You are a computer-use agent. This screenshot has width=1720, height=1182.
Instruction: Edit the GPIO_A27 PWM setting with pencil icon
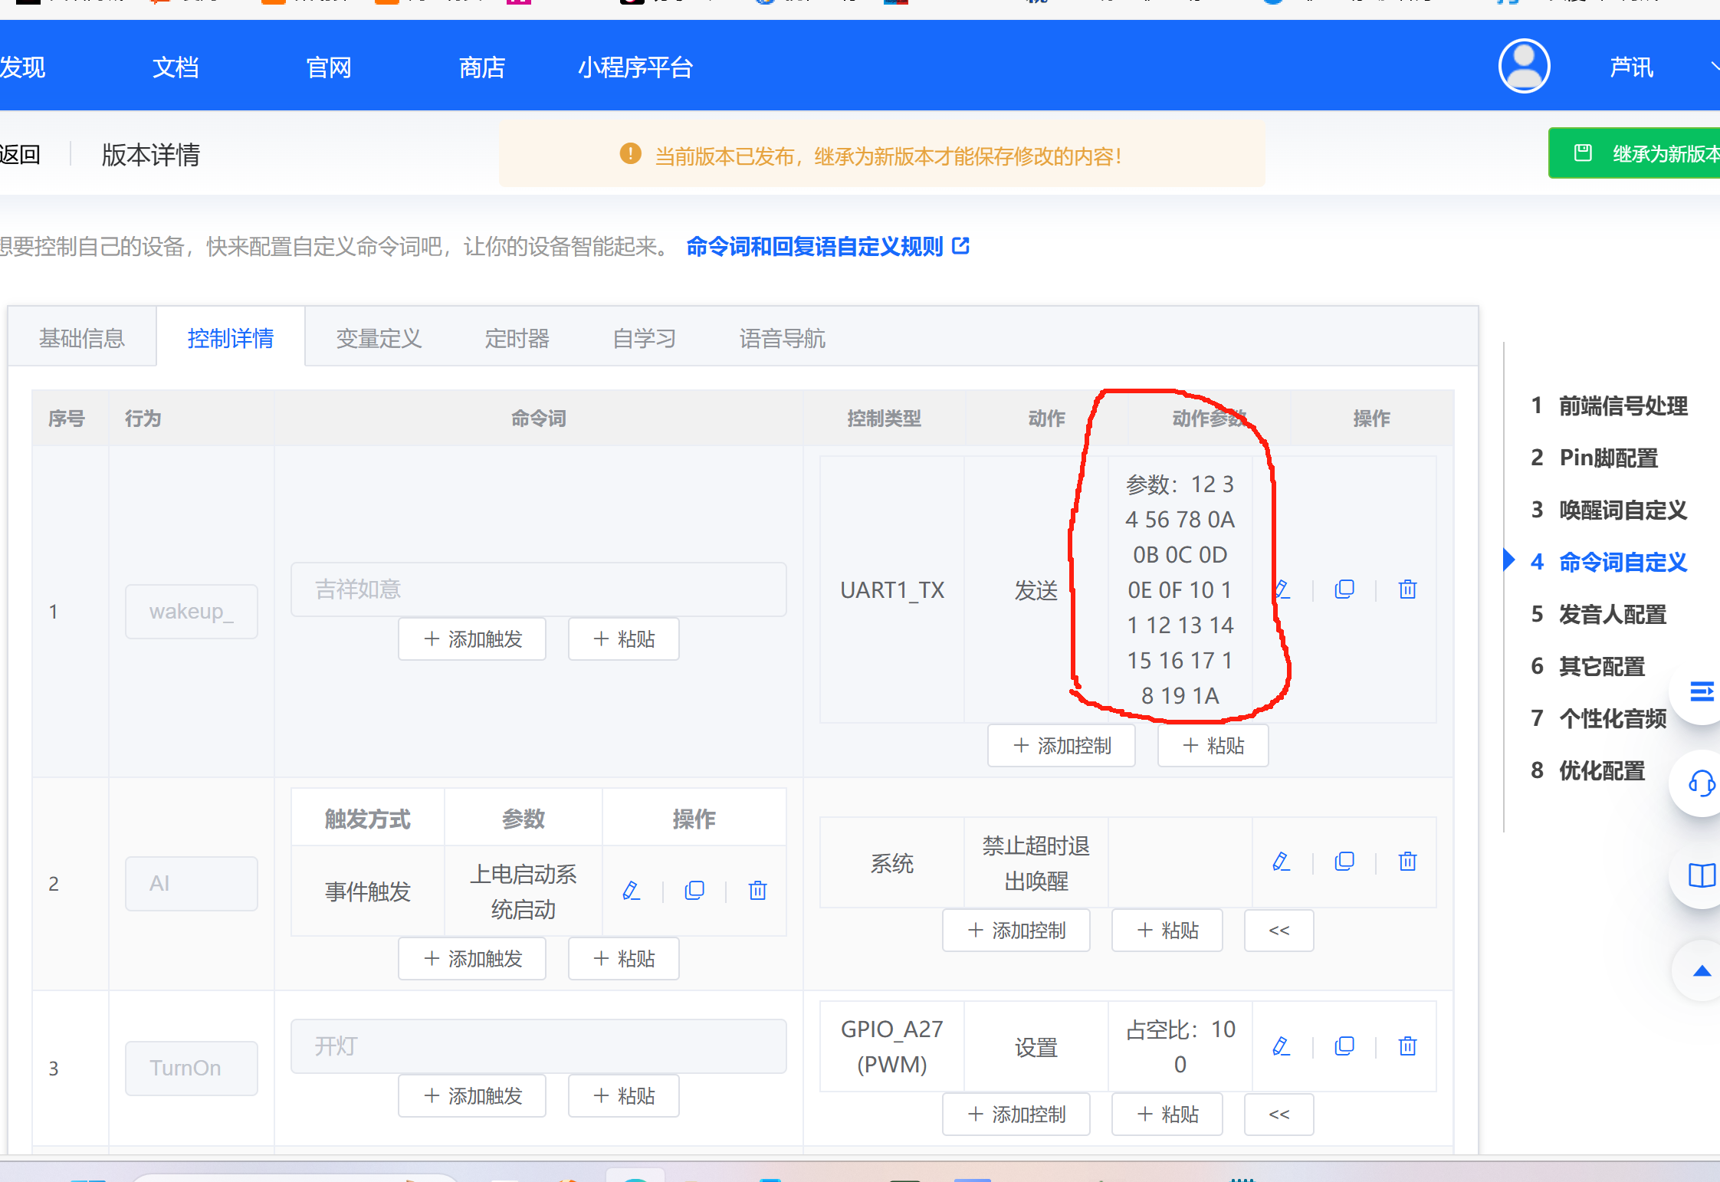point(1281,1046)
